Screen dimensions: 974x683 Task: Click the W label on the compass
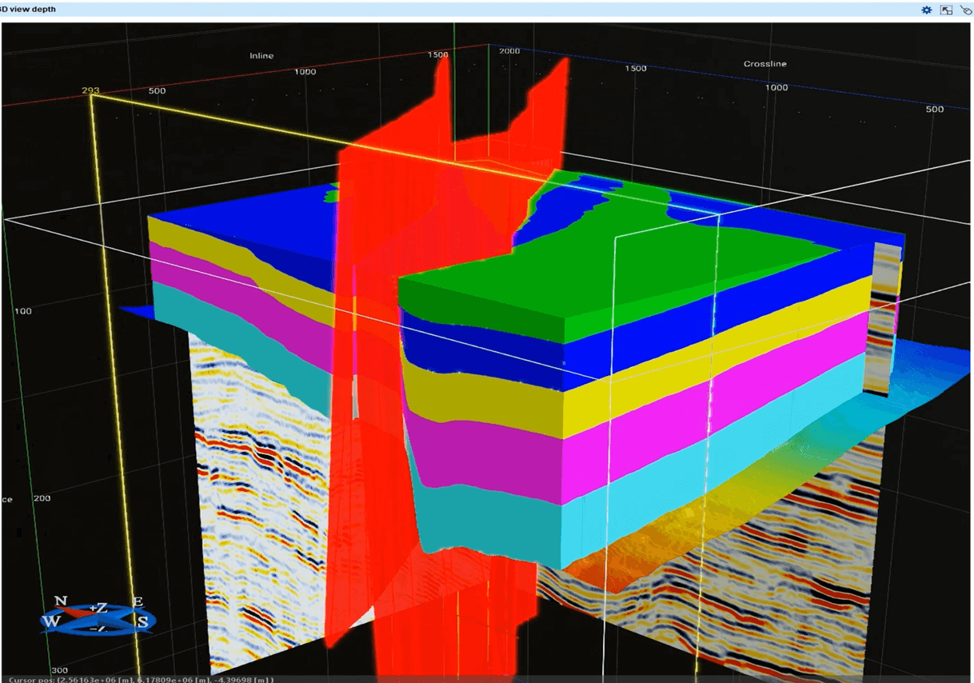[50, 621]
